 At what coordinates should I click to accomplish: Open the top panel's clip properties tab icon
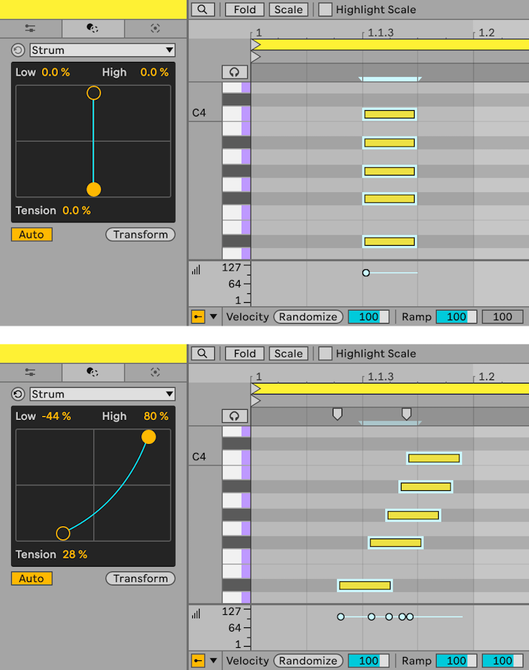pyautogui.click(x=30, y=28)
